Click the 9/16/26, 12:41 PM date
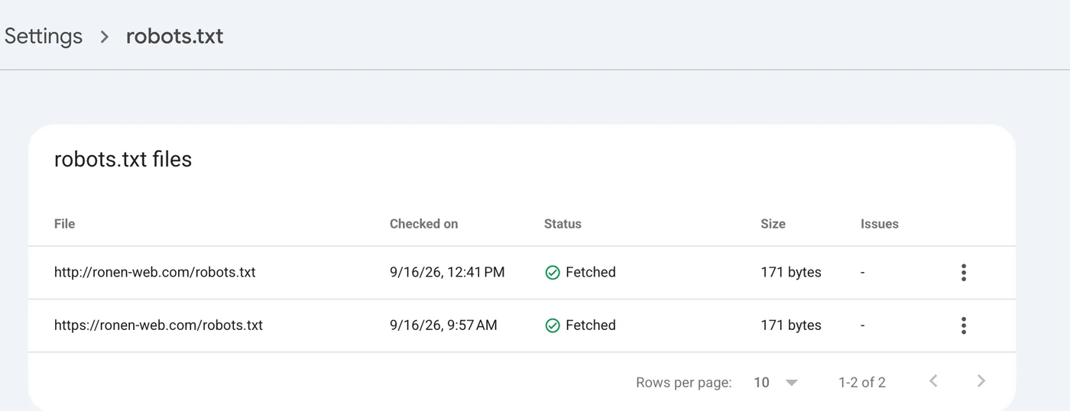1070x411 pixels. (x=447, y=272)
